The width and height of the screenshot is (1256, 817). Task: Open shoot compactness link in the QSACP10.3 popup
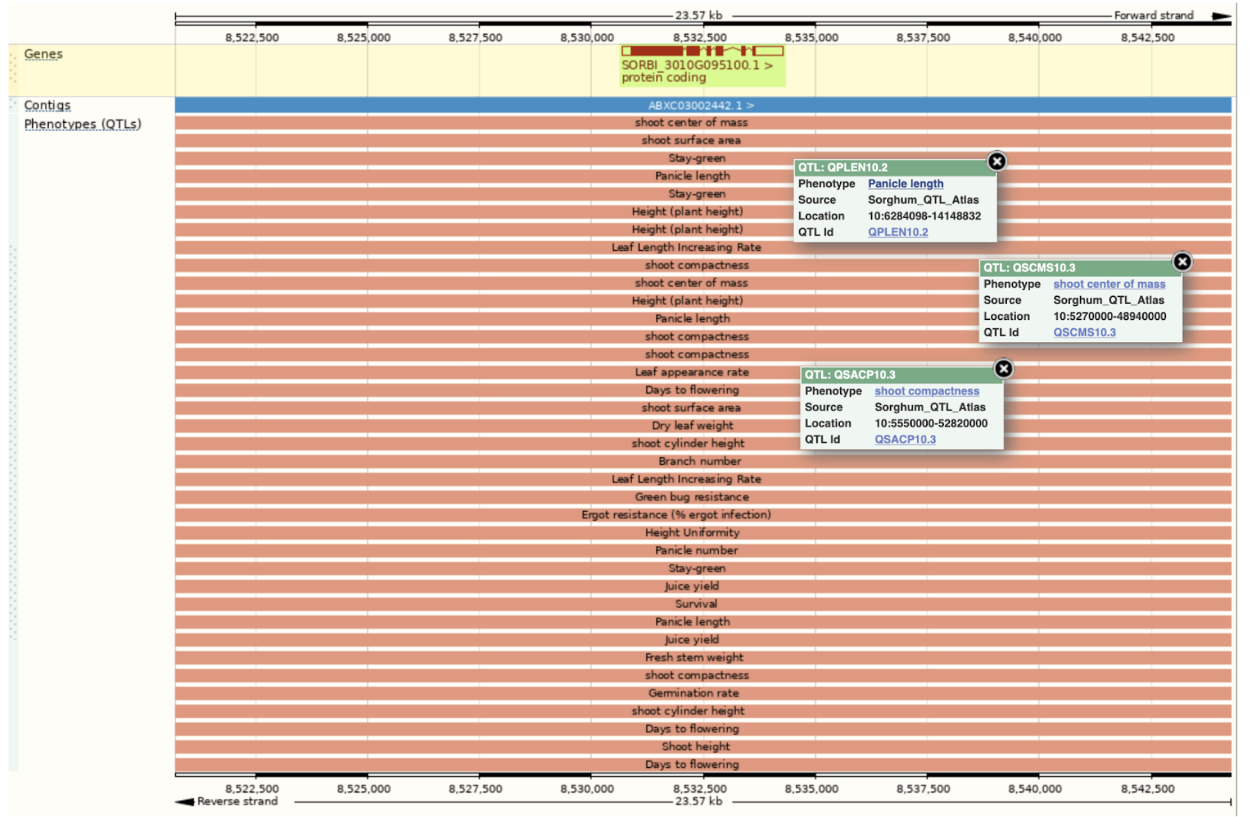(x=926, y=391)
